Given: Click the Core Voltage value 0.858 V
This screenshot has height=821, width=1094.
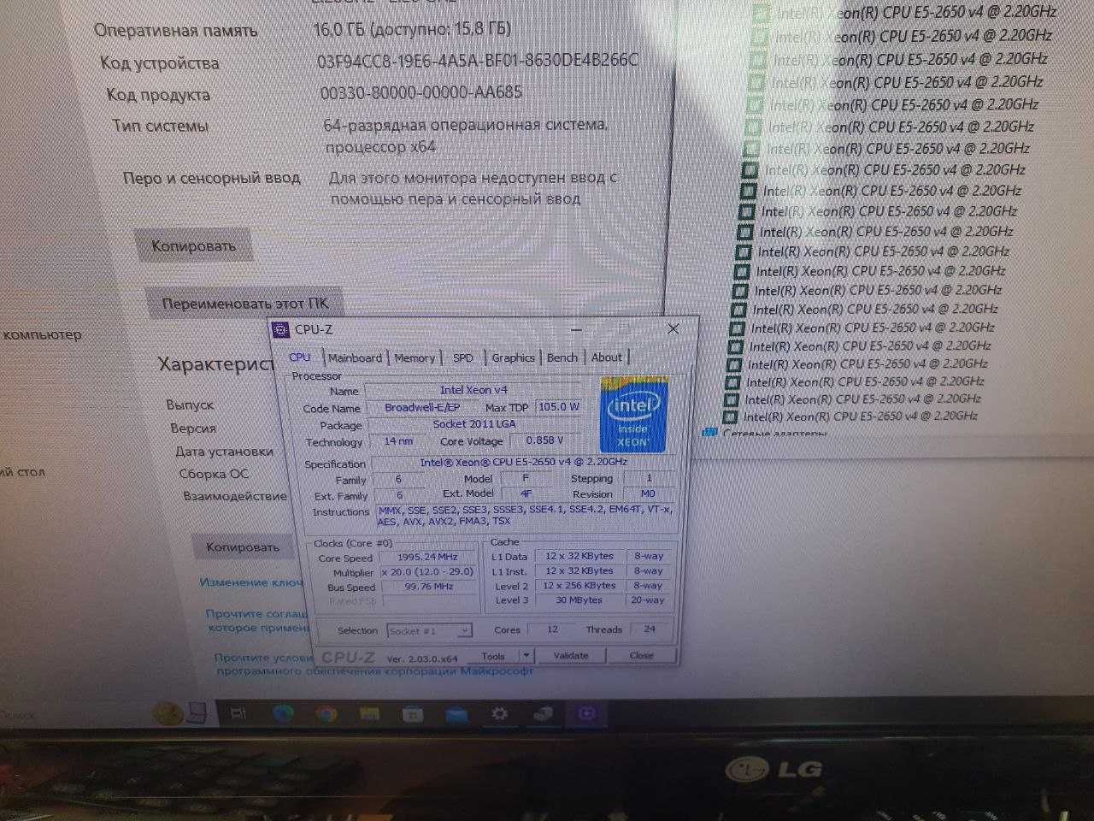Looking at the screenshot, I should click(545, 440).
